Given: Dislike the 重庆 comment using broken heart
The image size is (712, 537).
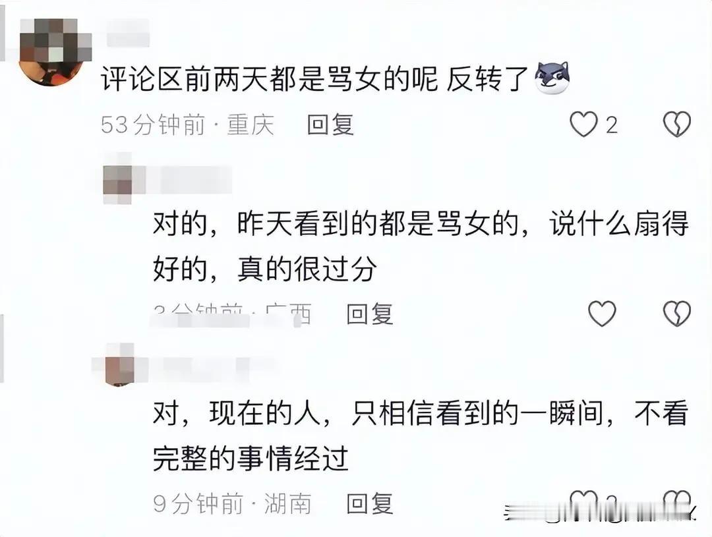Looking at the screenshot, I should 676,124.
